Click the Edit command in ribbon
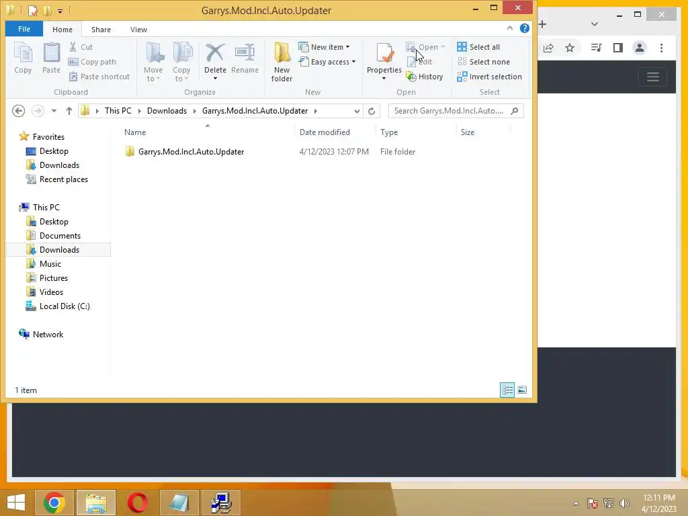Image resolution: width=688 pixels, height=516 pixels. coord(419,62)
